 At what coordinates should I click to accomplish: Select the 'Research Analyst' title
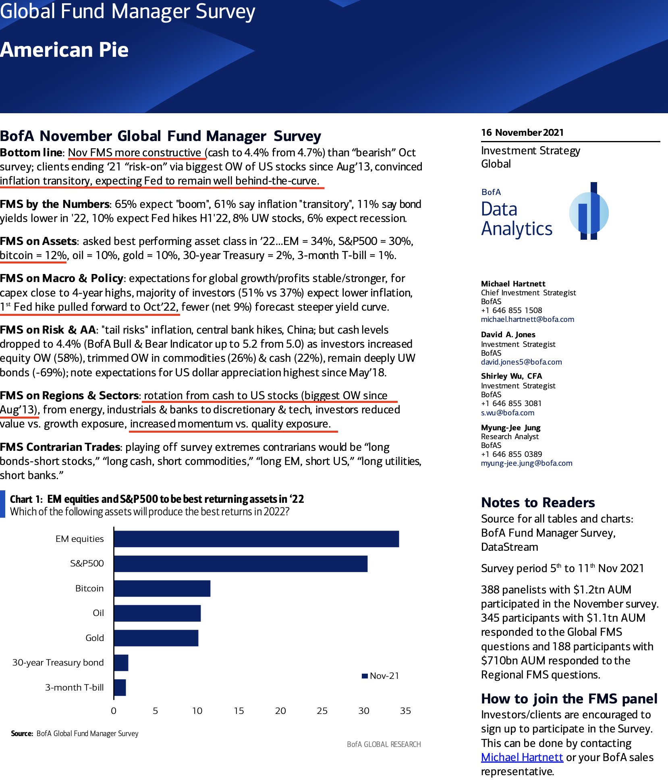(510, 436)
